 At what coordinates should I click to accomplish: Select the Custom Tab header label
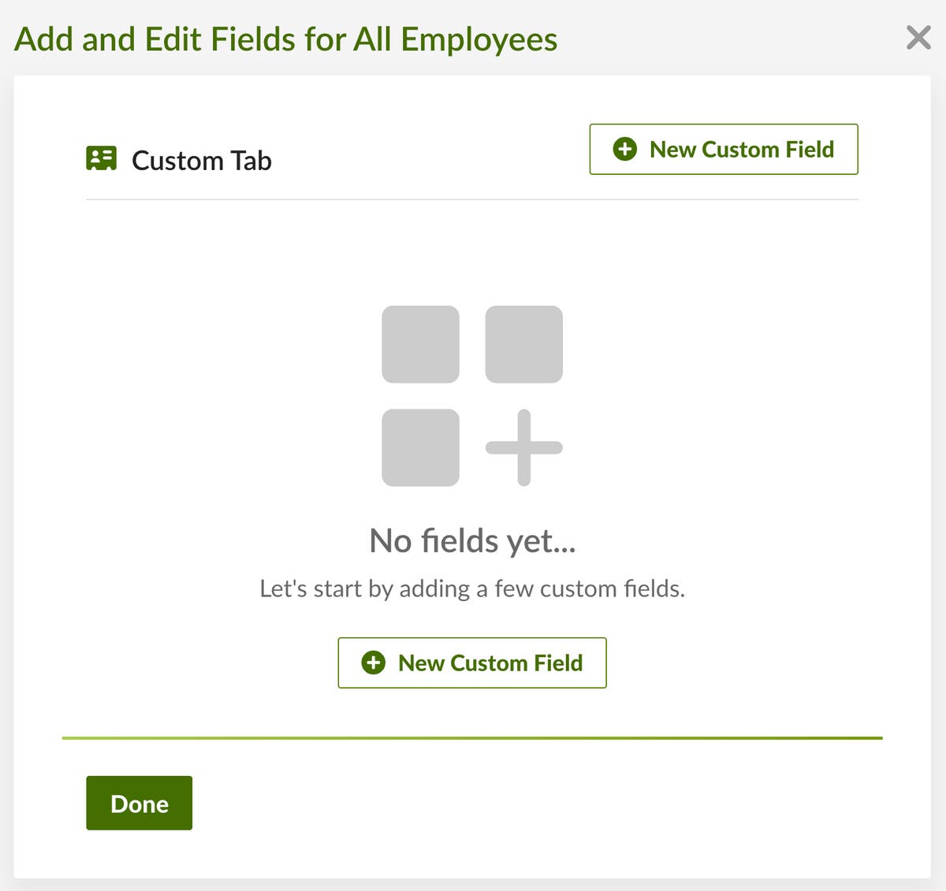pyautogui.click(x=201, y=160)
